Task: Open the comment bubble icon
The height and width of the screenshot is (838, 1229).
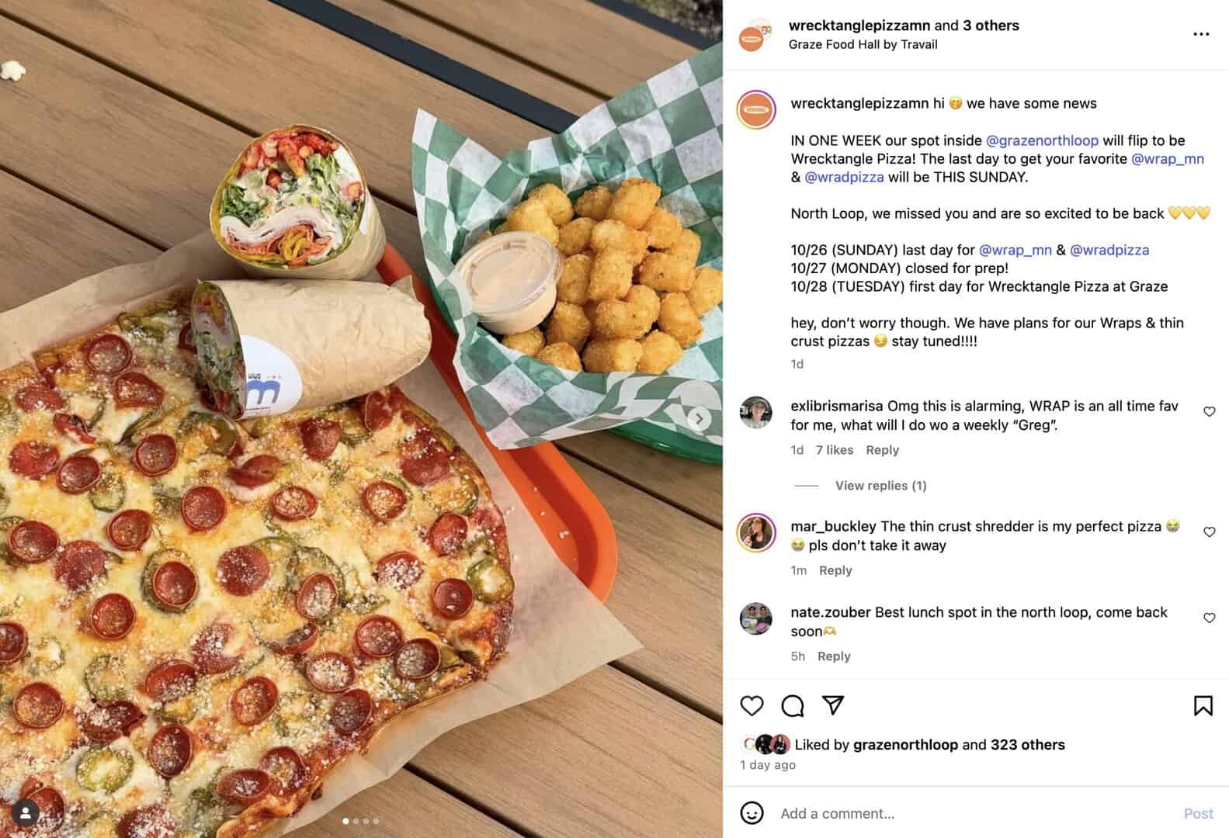Action: 792,705
